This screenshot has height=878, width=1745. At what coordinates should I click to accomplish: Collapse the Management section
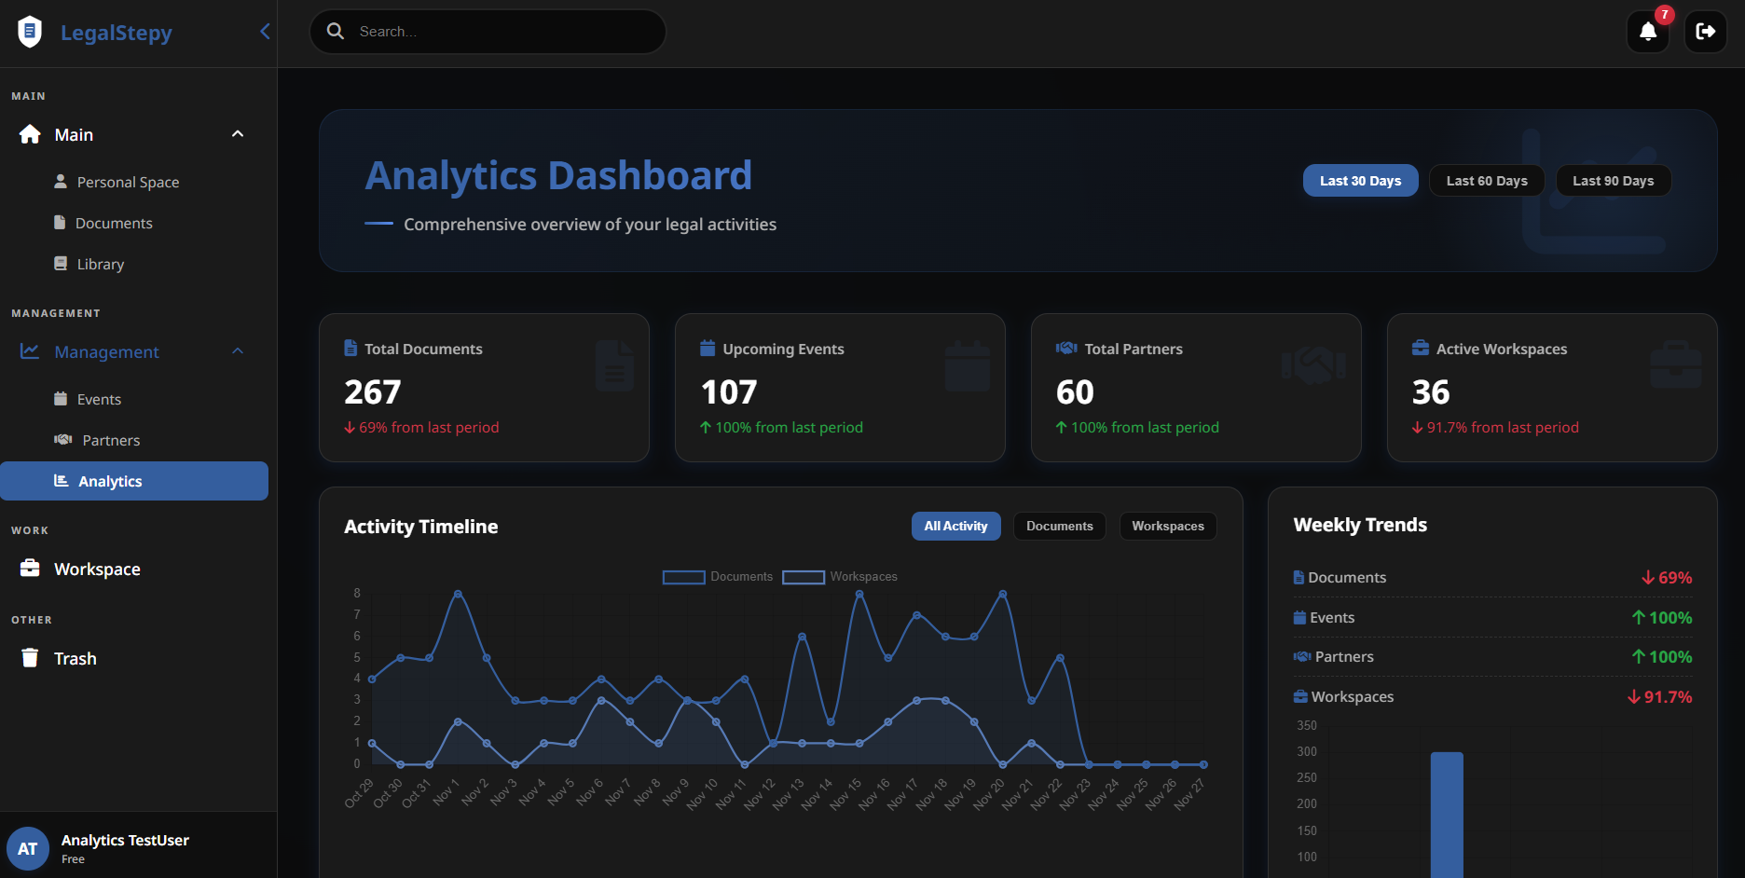[238, 351]
